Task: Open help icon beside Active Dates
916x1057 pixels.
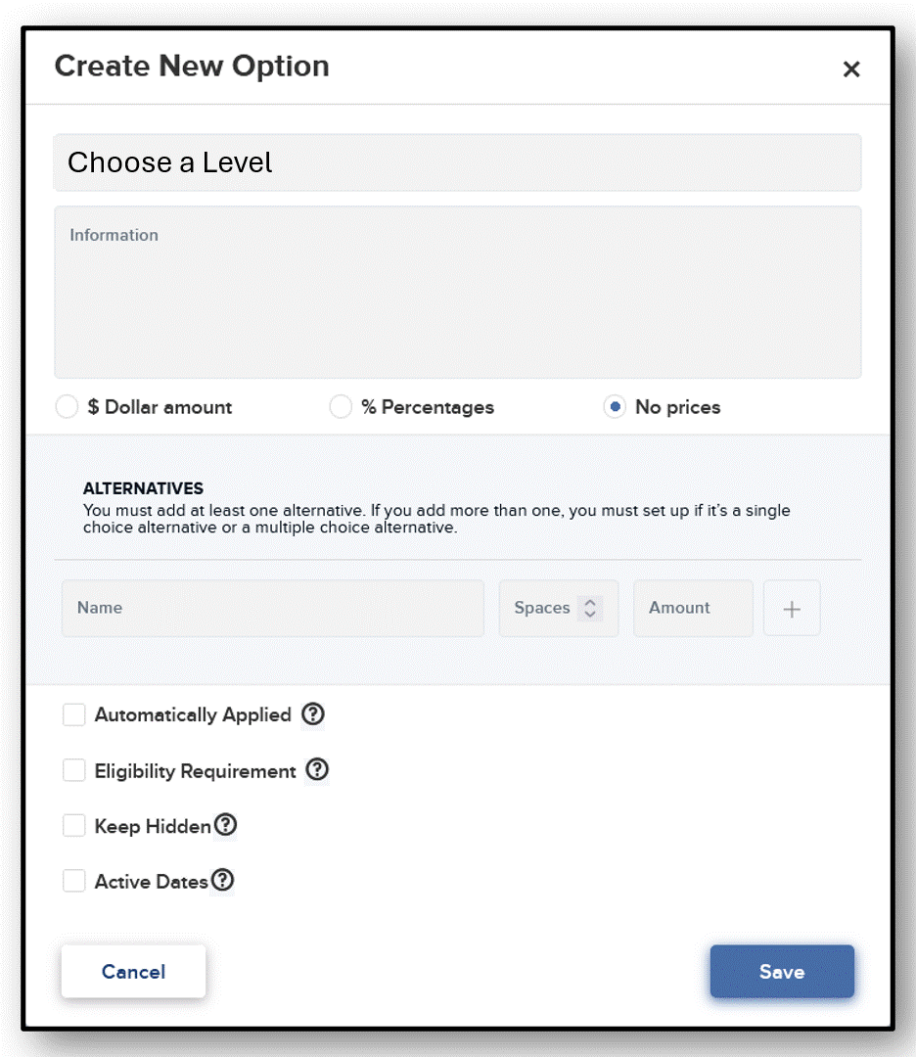Action: 222,881
